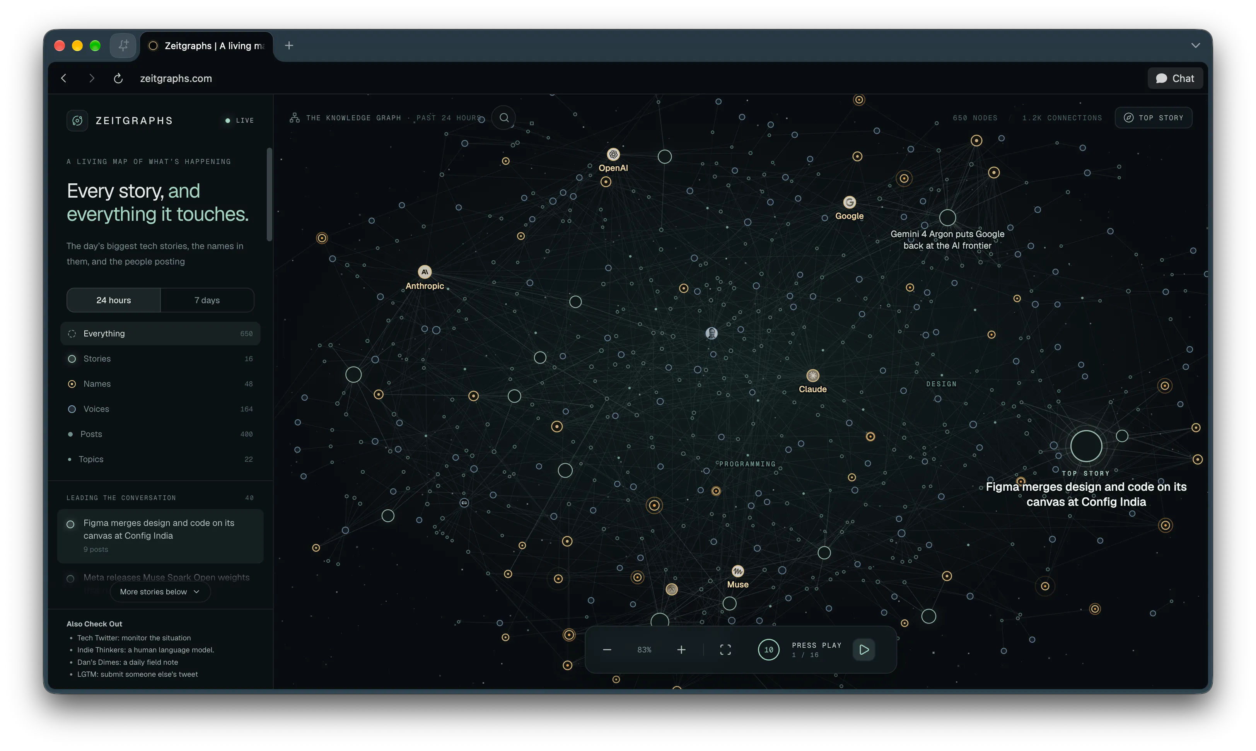Select the Anthropic node icon
Image resolution: width=1256 pixels, height=751 pixels.
[425, 272]
